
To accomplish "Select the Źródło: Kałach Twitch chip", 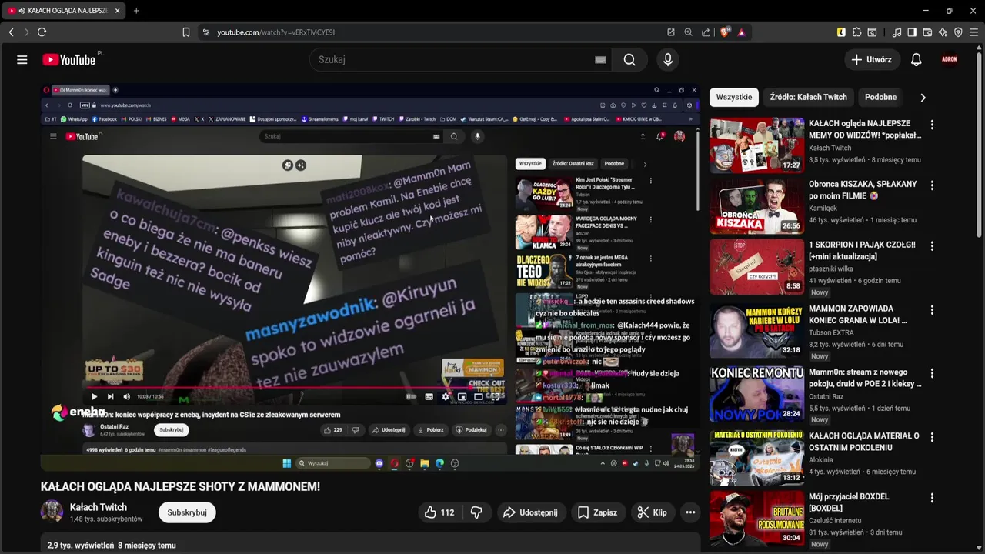I will [x=808, y=97].
